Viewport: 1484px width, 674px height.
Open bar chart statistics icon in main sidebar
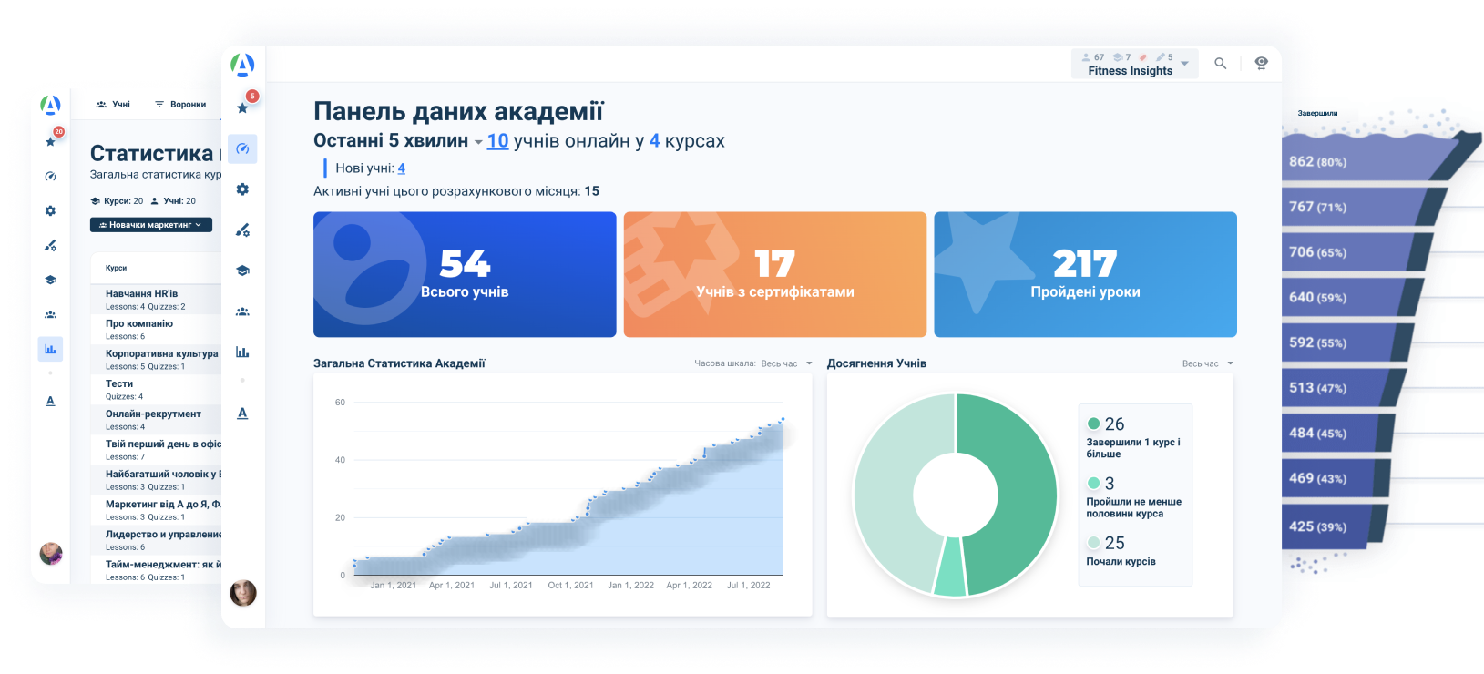click(x=242, y=352)
